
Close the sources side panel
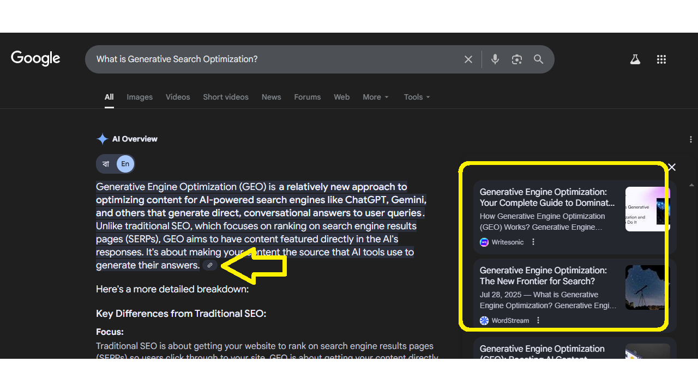pyautogui.click(x=672, y=167)
